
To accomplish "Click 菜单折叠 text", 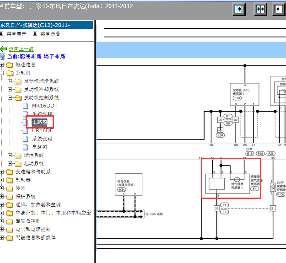I will (50, 34).
